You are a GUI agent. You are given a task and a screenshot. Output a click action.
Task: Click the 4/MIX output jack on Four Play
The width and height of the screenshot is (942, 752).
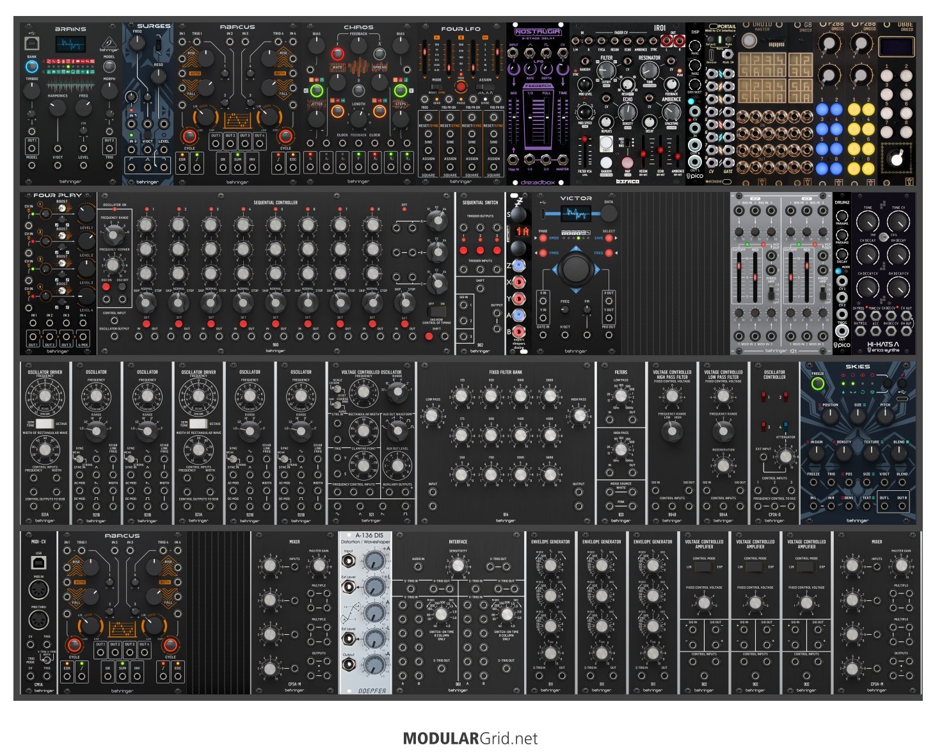[83, 335]
